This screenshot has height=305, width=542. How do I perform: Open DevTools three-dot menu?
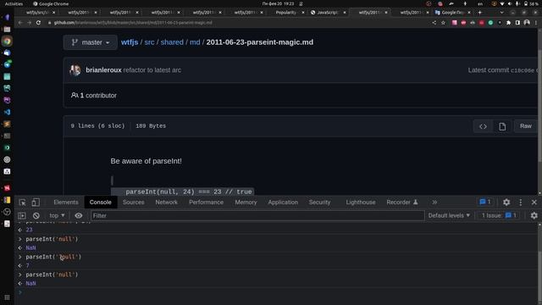[x=521, y=202]
